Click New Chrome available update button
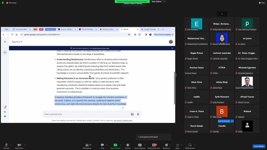 [164, 35]
